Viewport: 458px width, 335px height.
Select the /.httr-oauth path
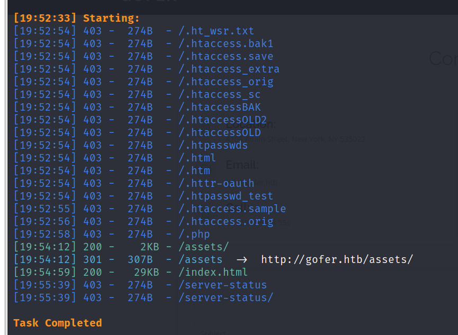pos(217,184)
